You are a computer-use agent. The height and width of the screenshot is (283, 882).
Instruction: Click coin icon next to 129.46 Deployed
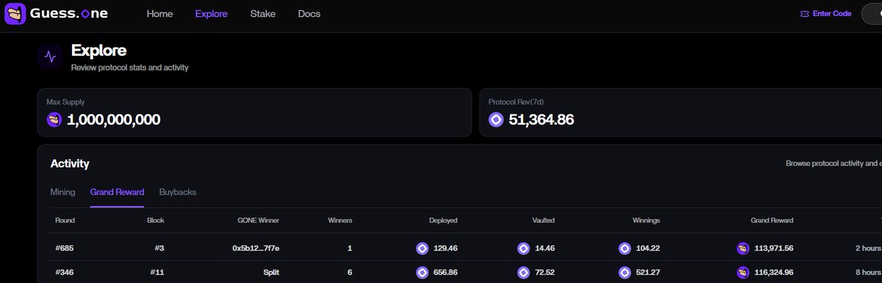point(422,249)
